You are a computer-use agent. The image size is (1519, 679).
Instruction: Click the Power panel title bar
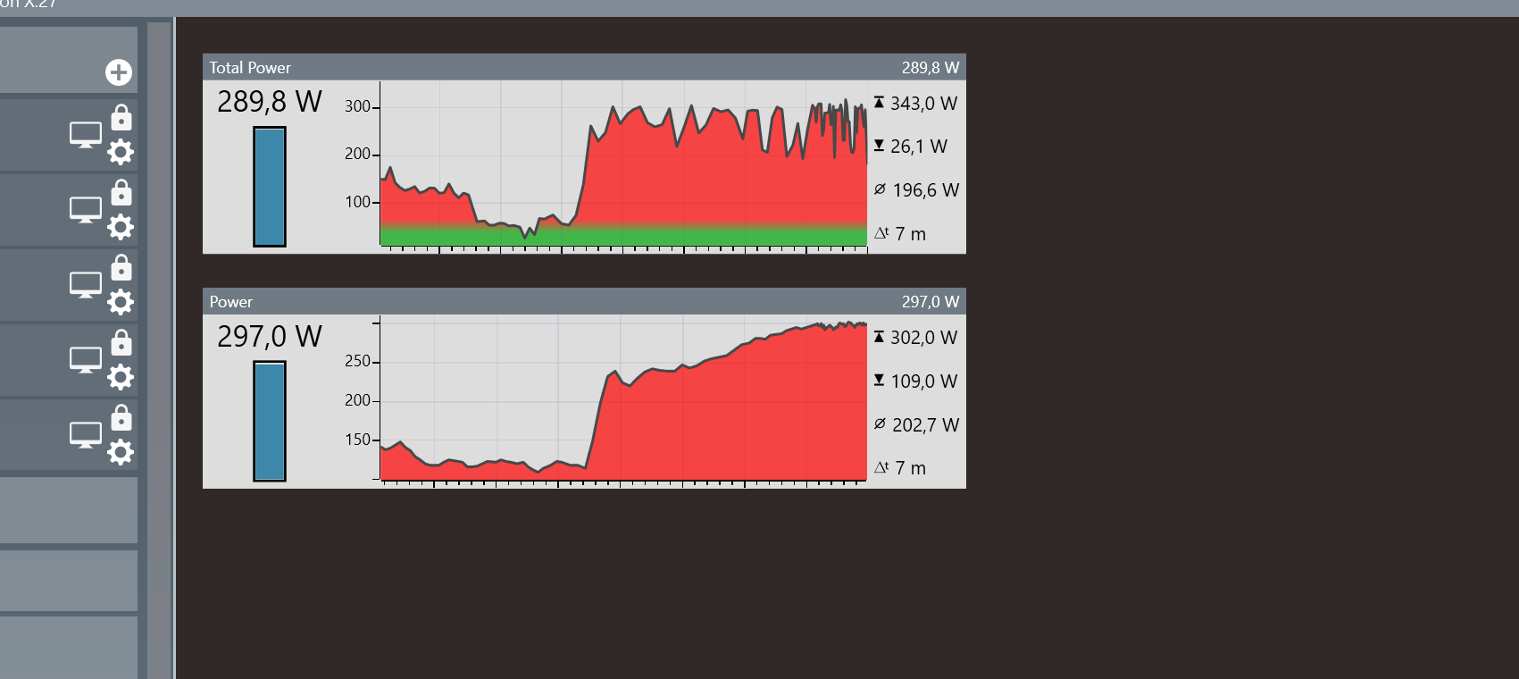click(x=584, y=301)
